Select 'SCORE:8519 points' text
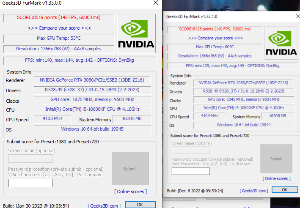The height and width of the screenshot is (208, 300). [37, 17]
